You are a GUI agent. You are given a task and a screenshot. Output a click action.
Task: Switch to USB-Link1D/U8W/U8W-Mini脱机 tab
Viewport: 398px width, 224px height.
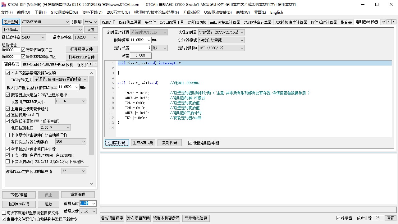pyautogui.click(x=48, y=65)
